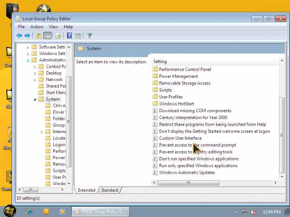This screenshot has width=290, height=217.
Task: Click the policy icon of Windows Automatic Updates
Action: [155, 173]
